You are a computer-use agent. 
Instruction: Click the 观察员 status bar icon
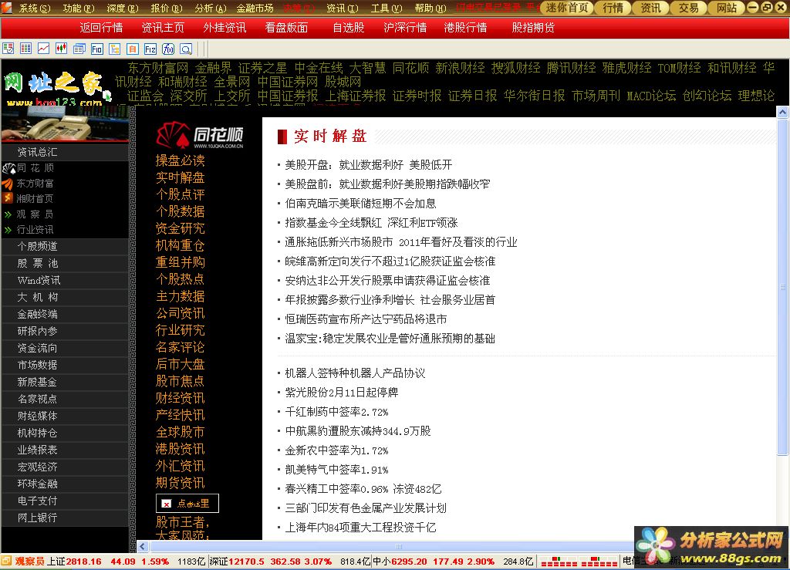(6, 561)
